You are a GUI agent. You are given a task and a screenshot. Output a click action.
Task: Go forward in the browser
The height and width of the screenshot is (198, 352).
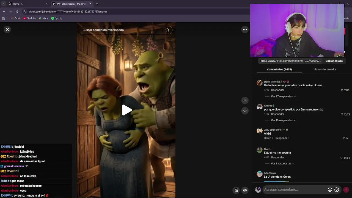10,12
